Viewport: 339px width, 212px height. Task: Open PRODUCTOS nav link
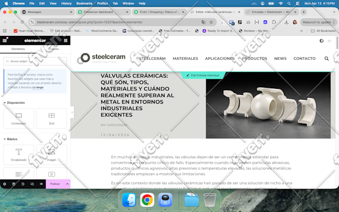click(254, 58)
